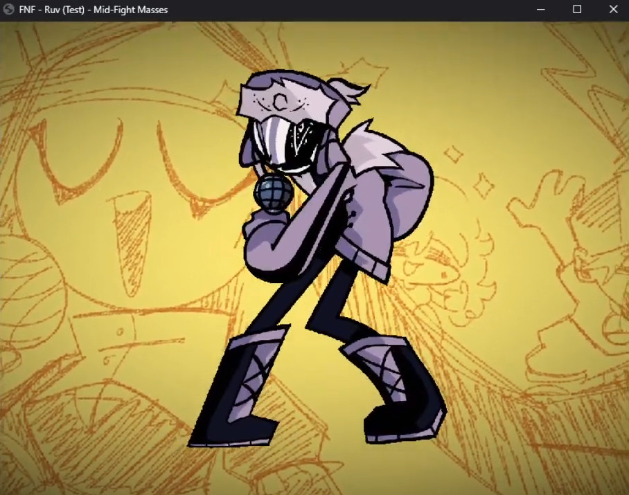The height and width of the screenshot is (495, 629).
Task: Close the Mid-Fight Masses window
Action: tap(613, 10)
